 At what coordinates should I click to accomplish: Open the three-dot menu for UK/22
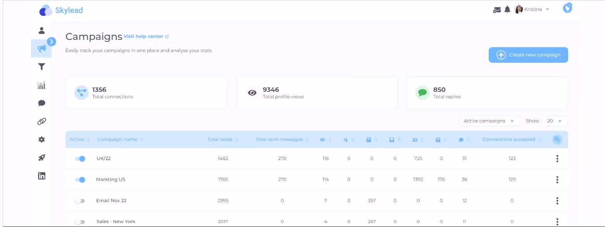point(557,158)
